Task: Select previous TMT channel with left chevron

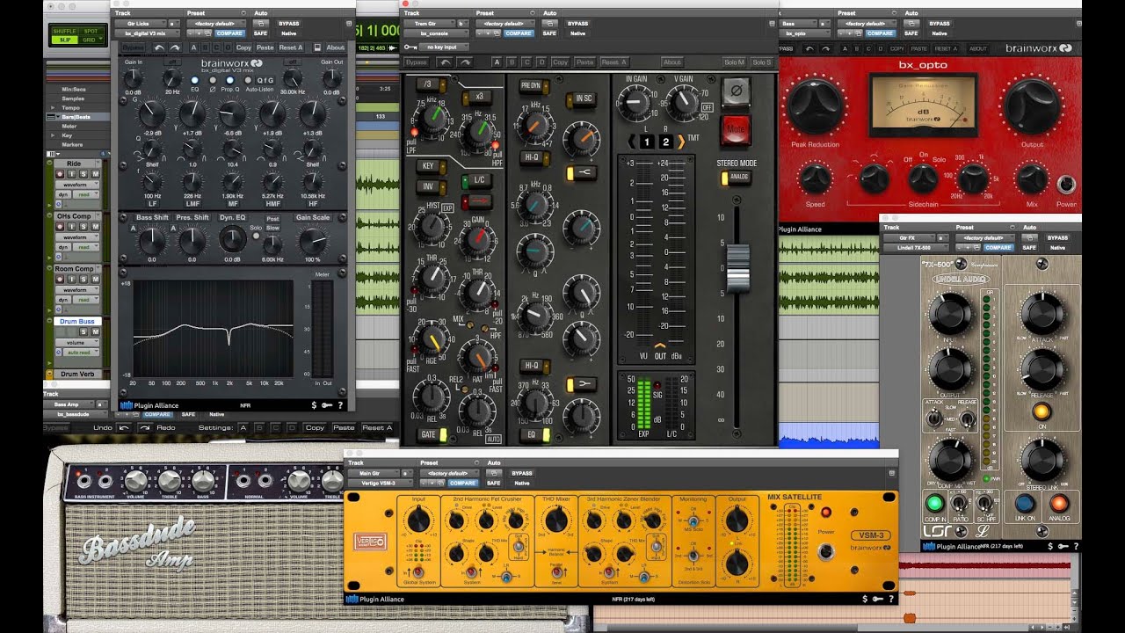Action: point(631,142)
